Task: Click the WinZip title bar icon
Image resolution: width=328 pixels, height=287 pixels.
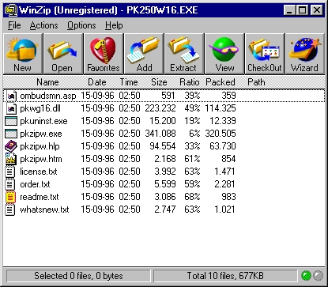Action: (x=11, y=10)
